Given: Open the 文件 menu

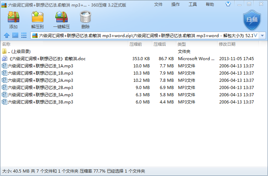Looking at the screenshot, I should click(158, 4).
